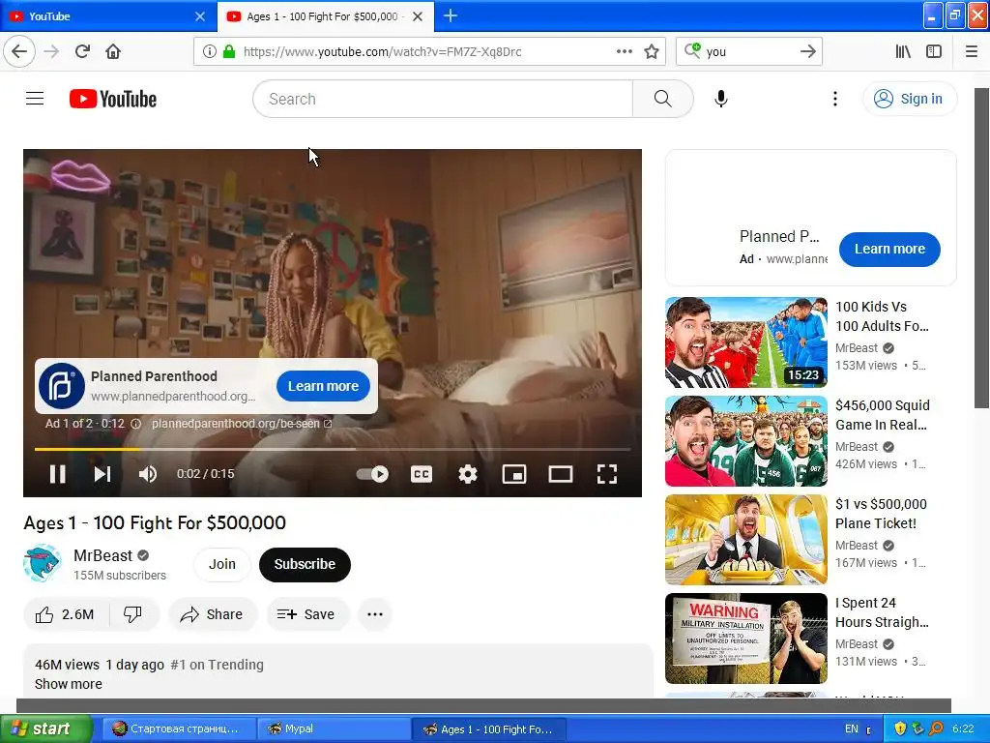Go to browser home page
This screenshot has height=743, width=990.
[x=113, y=51]
